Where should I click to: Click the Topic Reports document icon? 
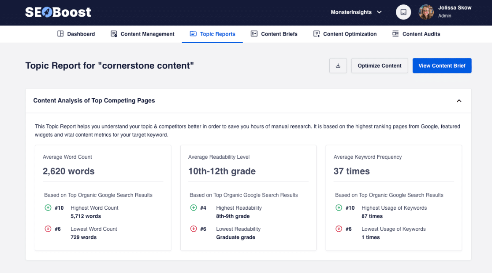[194, 33]
